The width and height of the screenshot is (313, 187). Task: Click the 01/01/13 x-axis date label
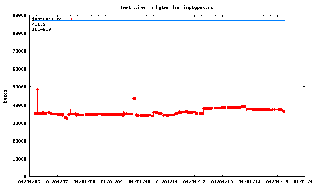(x=222, y=182)
